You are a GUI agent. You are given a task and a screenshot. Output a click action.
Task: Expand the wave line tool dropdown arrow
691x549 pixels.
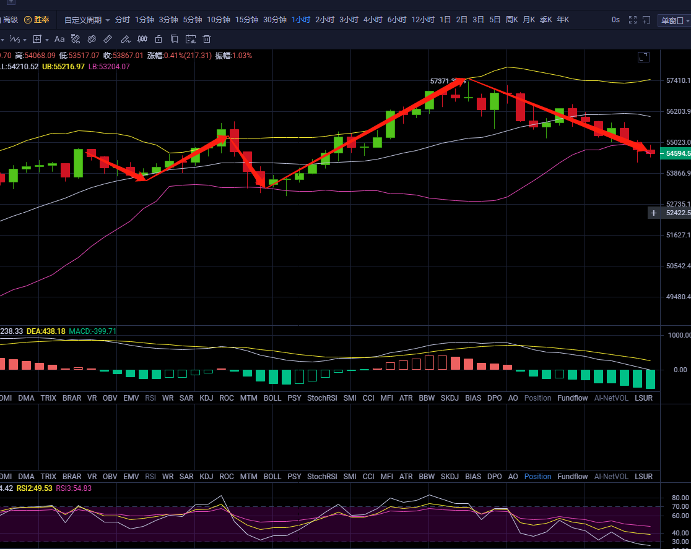click(24, 40)
